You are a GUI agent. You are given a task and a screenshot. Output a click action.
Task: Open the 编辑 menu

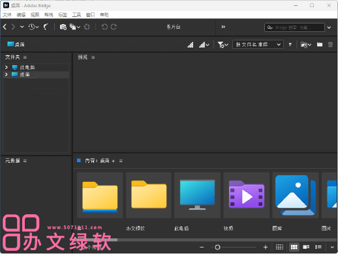pos(21,15)
